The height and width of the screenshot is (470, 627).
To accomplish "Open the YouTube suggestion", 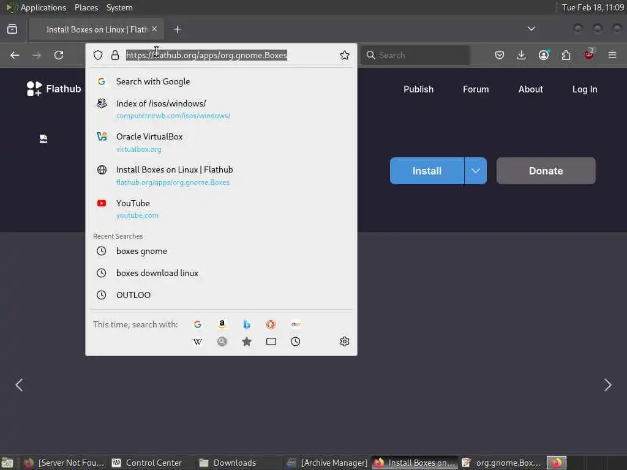I will click(x=221, y=209).
